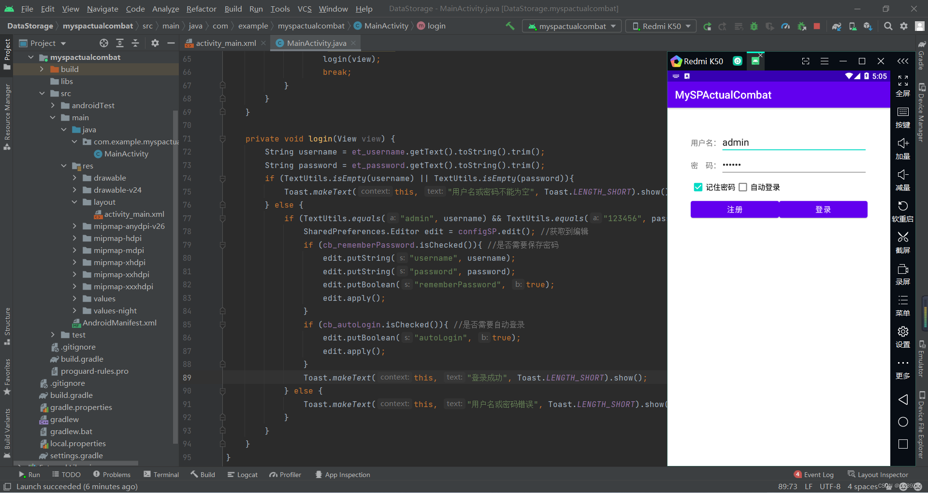The image size is (928, 493).
Task: Open the Tools menu
Action: pyautogui.click(x=280, y=9)
